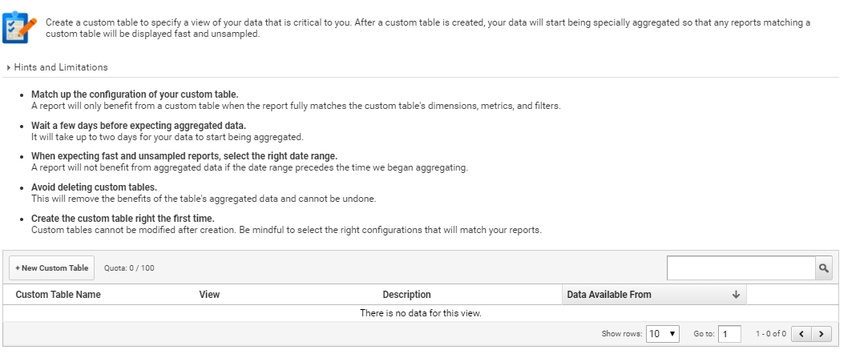864x362 pixels.
Task: Sort by the View column header
Action: [209, 295]
